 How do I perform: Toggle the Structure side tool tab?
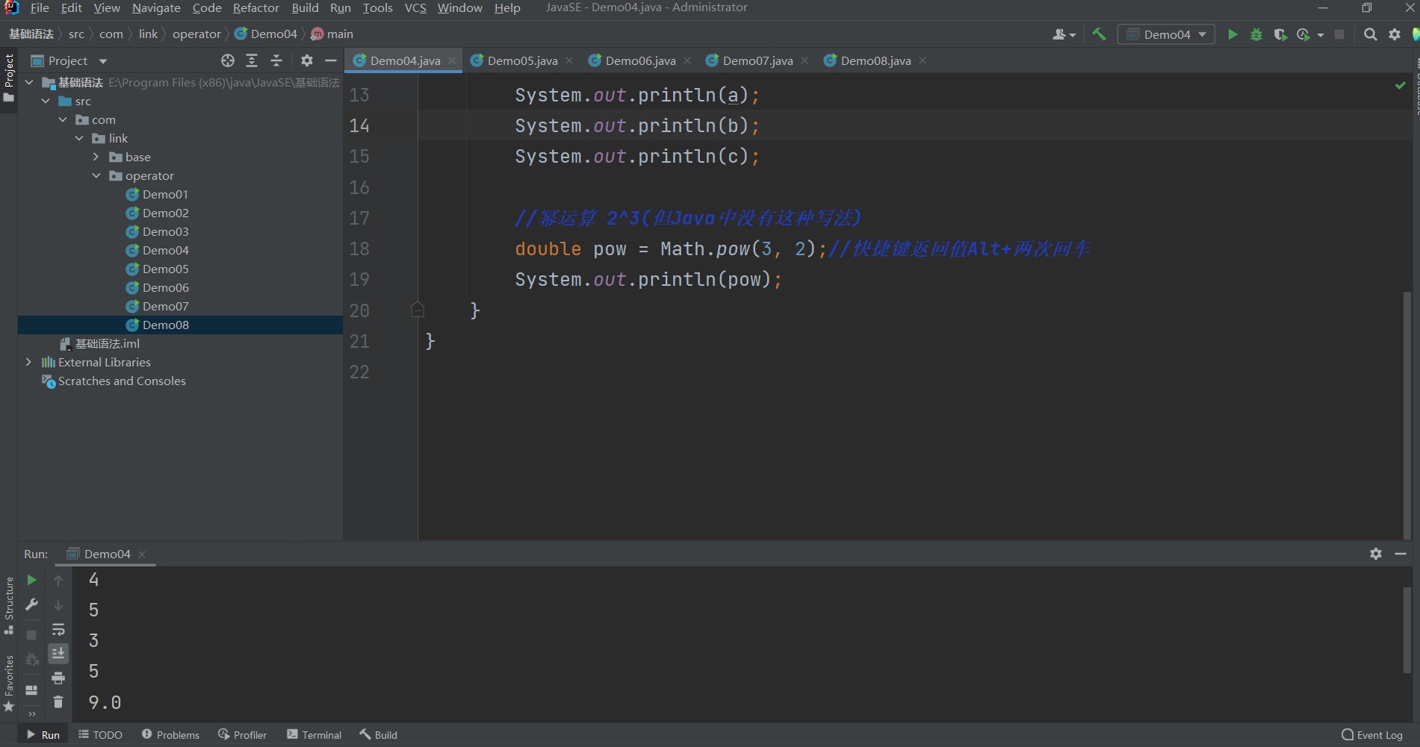tap(9, 604)
